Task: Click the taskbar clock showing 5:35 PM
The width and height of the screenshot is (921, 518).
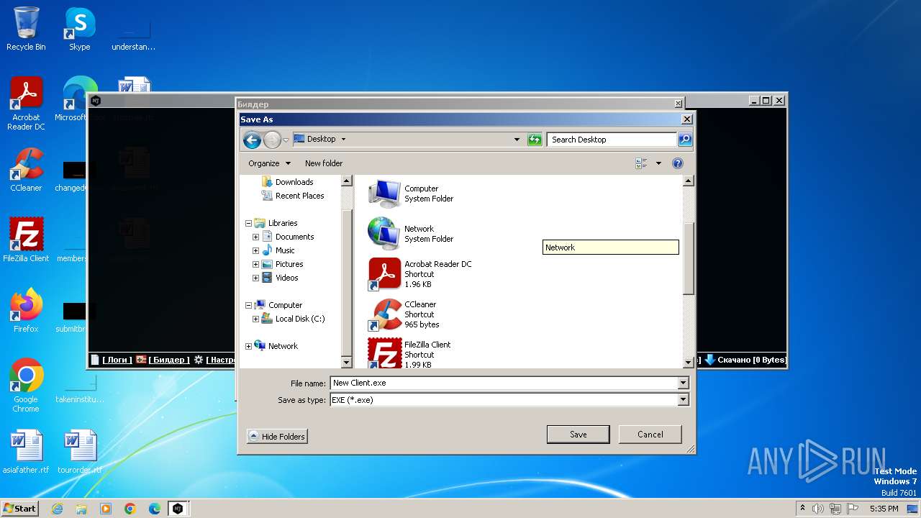Action: click(x=884, y=509)
